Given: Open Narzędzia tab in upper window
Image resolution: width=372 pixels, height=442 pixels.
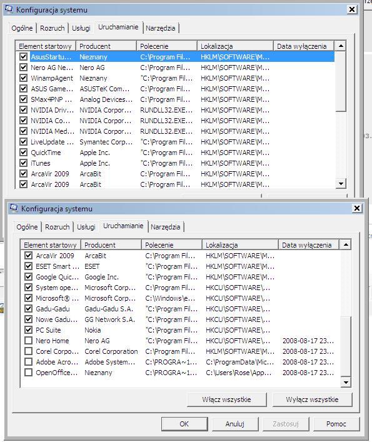Looking at the screenshot, I should 160,28.
